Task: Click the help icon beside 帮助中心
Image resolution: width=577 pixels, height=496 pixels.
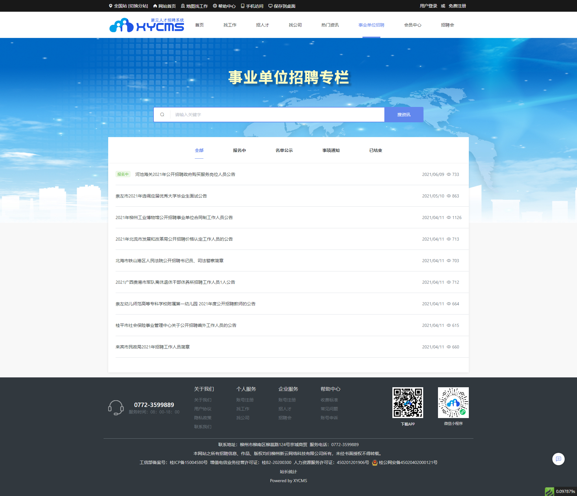Action: (x=215, y=6)
